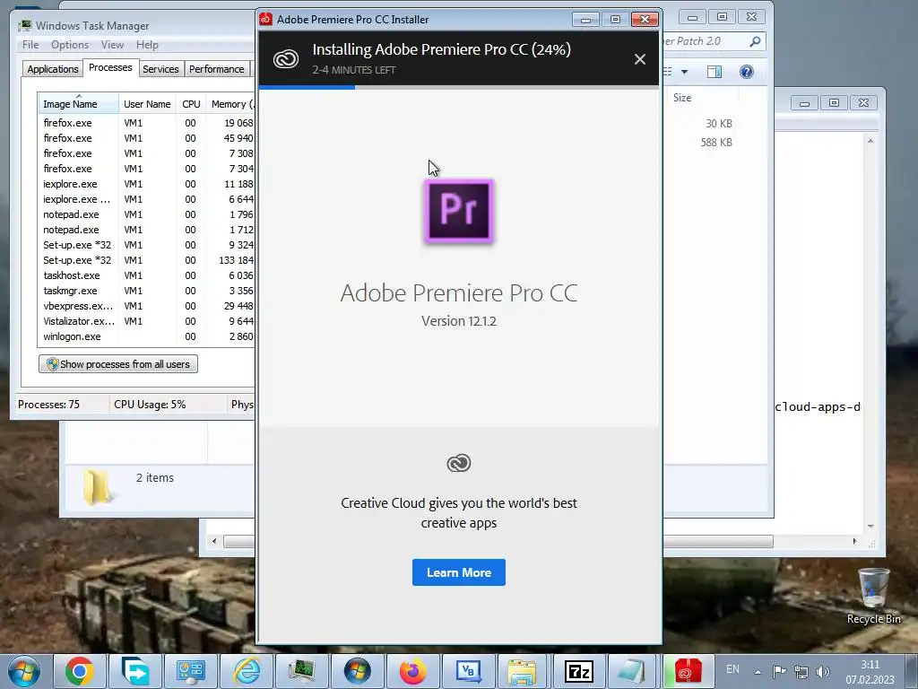
Task: Click the 588 KB file size entry
Action: click(716, 143)
